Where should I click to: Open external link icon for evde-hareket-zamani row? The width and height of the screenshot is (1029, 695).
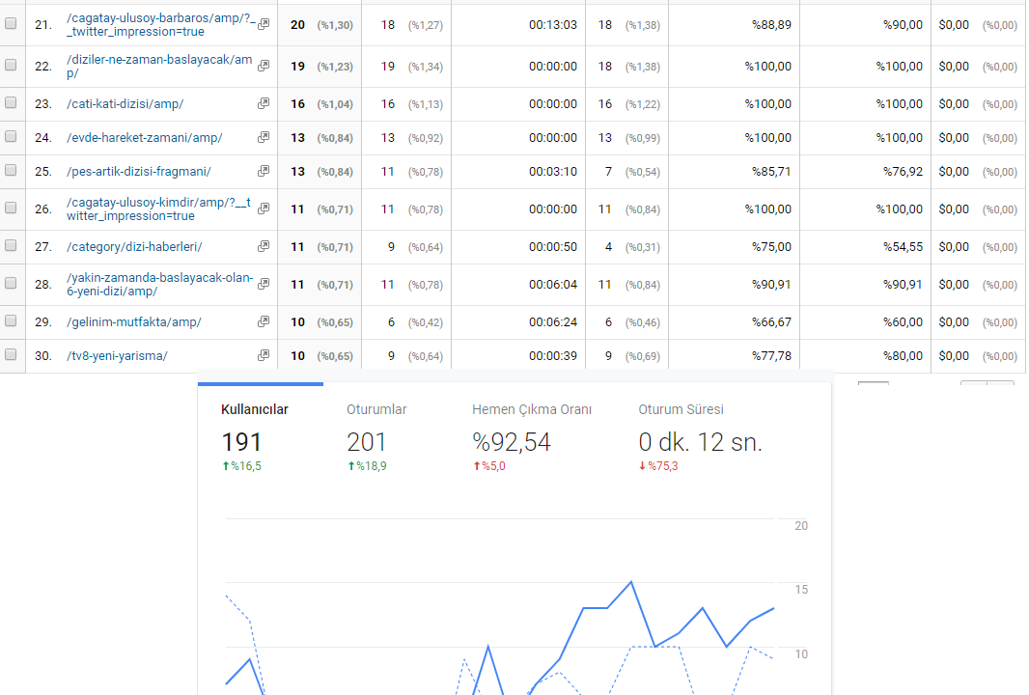coord(264,137)
